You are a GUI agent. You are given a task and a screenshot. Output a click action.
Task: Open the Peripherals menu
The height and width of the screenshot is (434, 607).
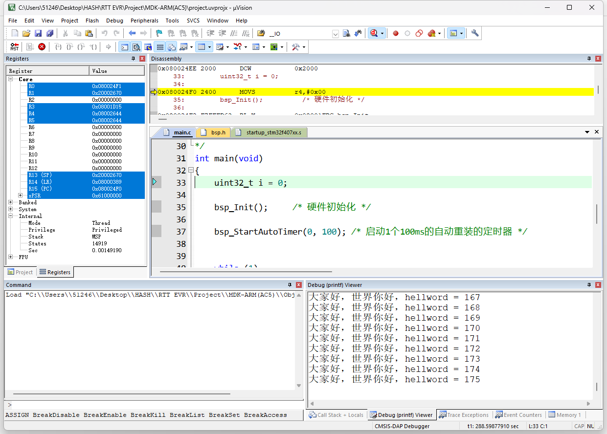[144, 21]
